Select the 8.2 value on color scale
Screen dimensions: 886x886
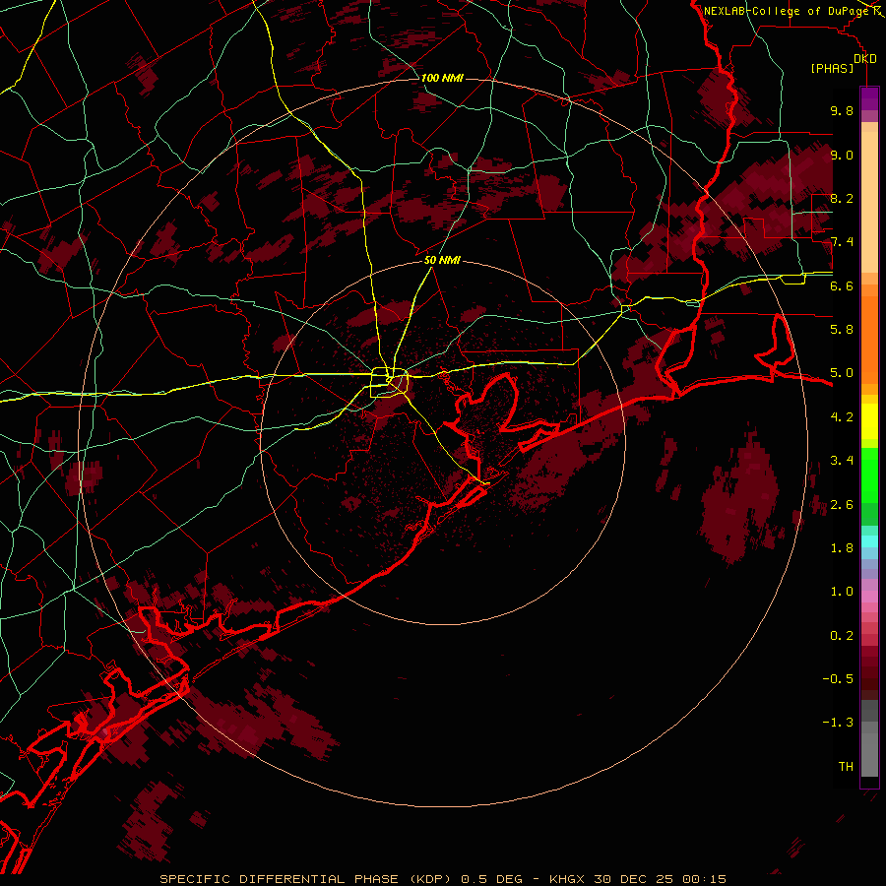pyautogui.click(x=842, y=198)
